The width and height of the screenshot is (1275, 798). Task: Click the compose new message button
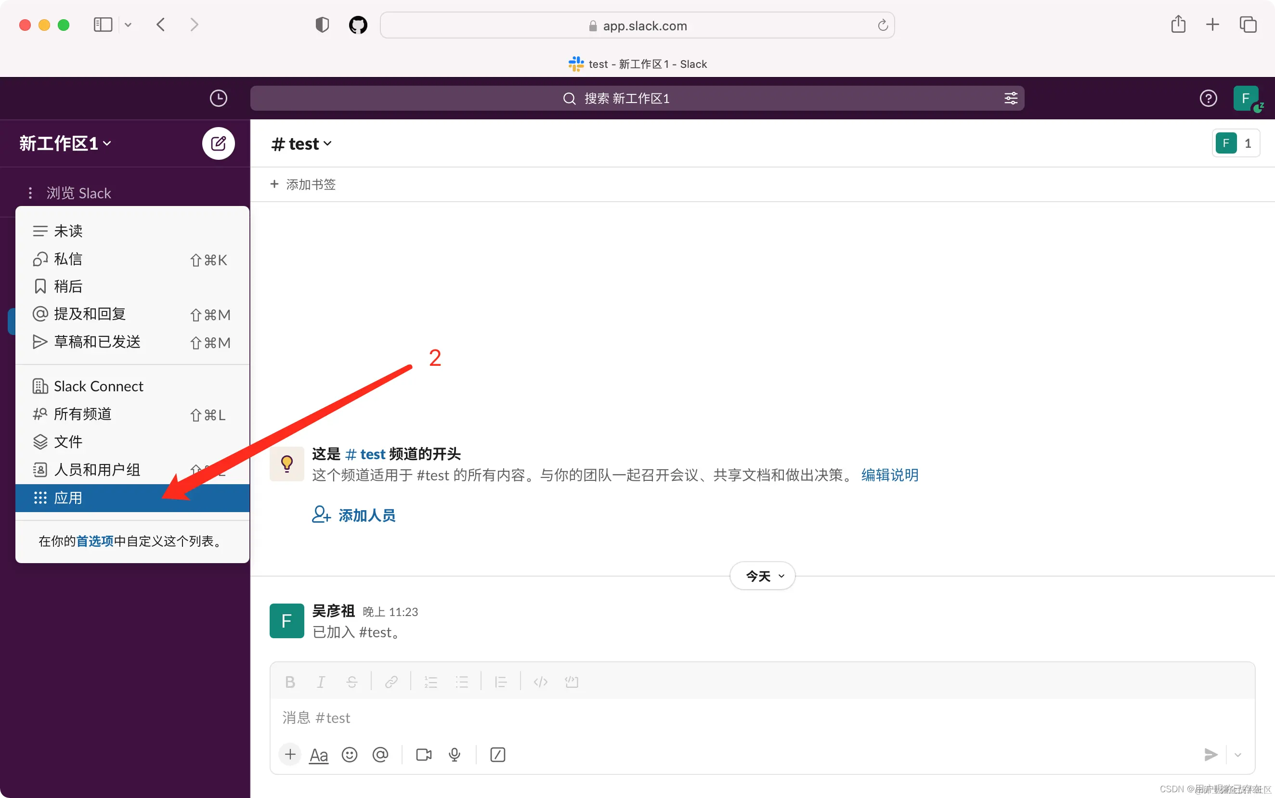point(218,143)
